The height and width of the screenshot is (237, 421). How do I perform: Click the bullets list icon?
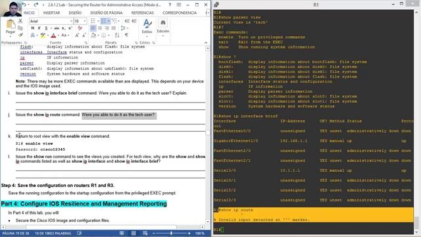tap(93, 21)
